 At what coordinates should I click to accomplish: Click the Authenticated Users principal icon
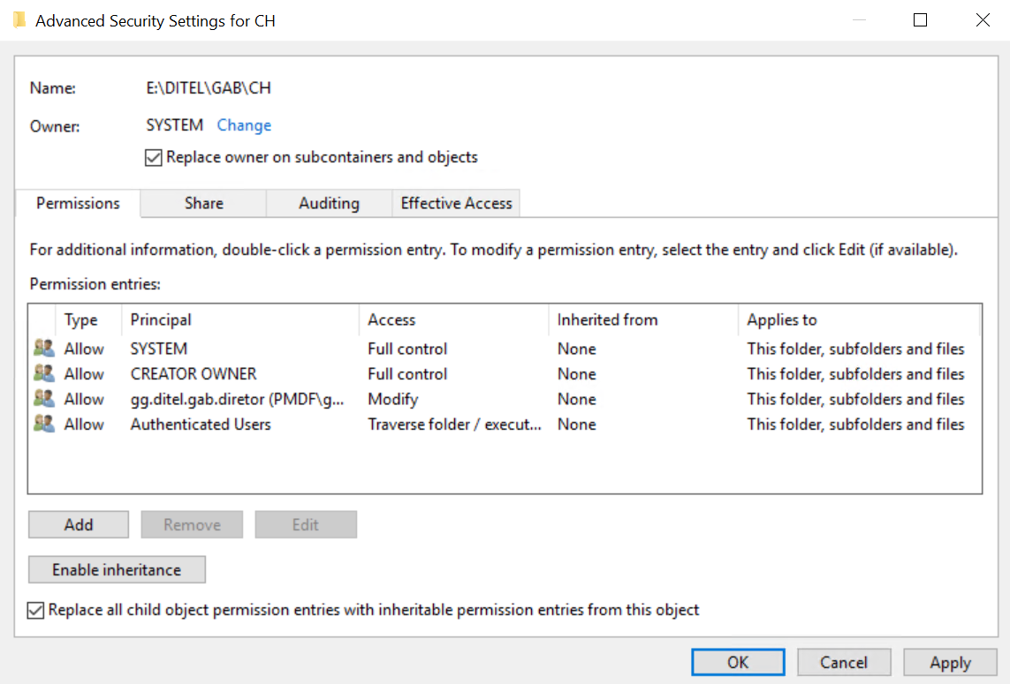point(43,424)
